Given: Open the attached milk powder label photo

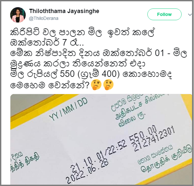Looking at the screenshot, I should click(101, 139).
